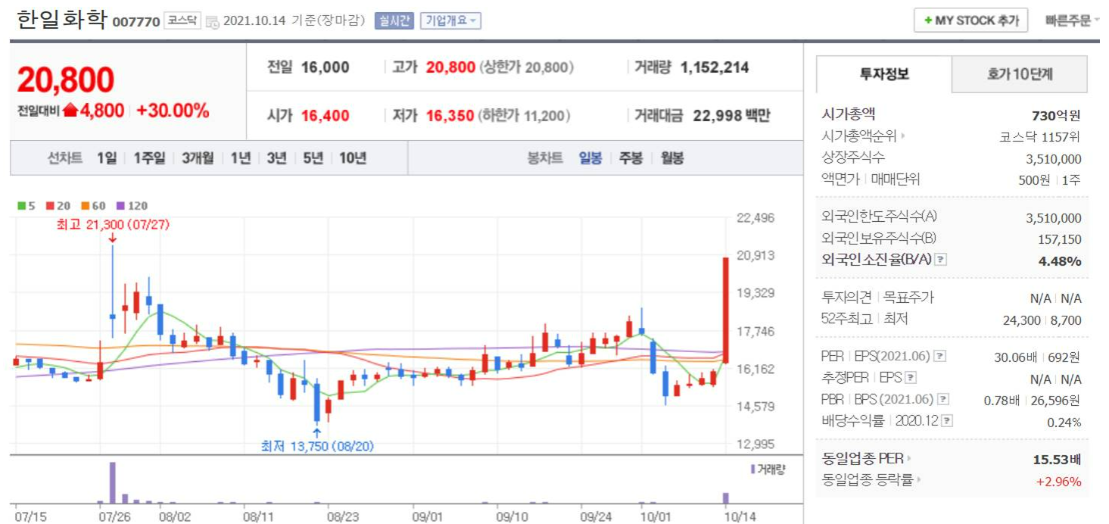Click the purple 120-day moving average legend
Image resolution: width=1109 pixels, height=524 pixels.
[132, 206]
